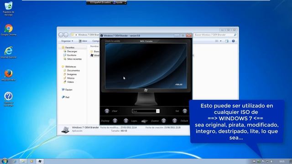Select Red in the navigation pane
The image size is (292, 164).
click(67, 97)
